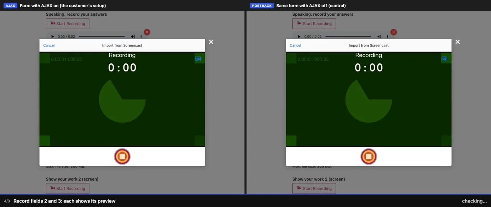Stop the recording in the POSTBACK pane
This screenshot has height=207, width=491.
click(369, 156)
